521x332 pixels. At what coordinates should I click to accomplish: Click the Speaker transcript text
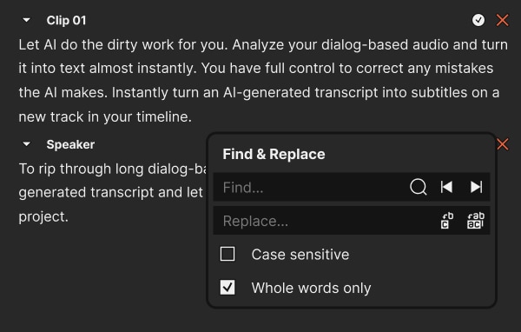[113, 193]
